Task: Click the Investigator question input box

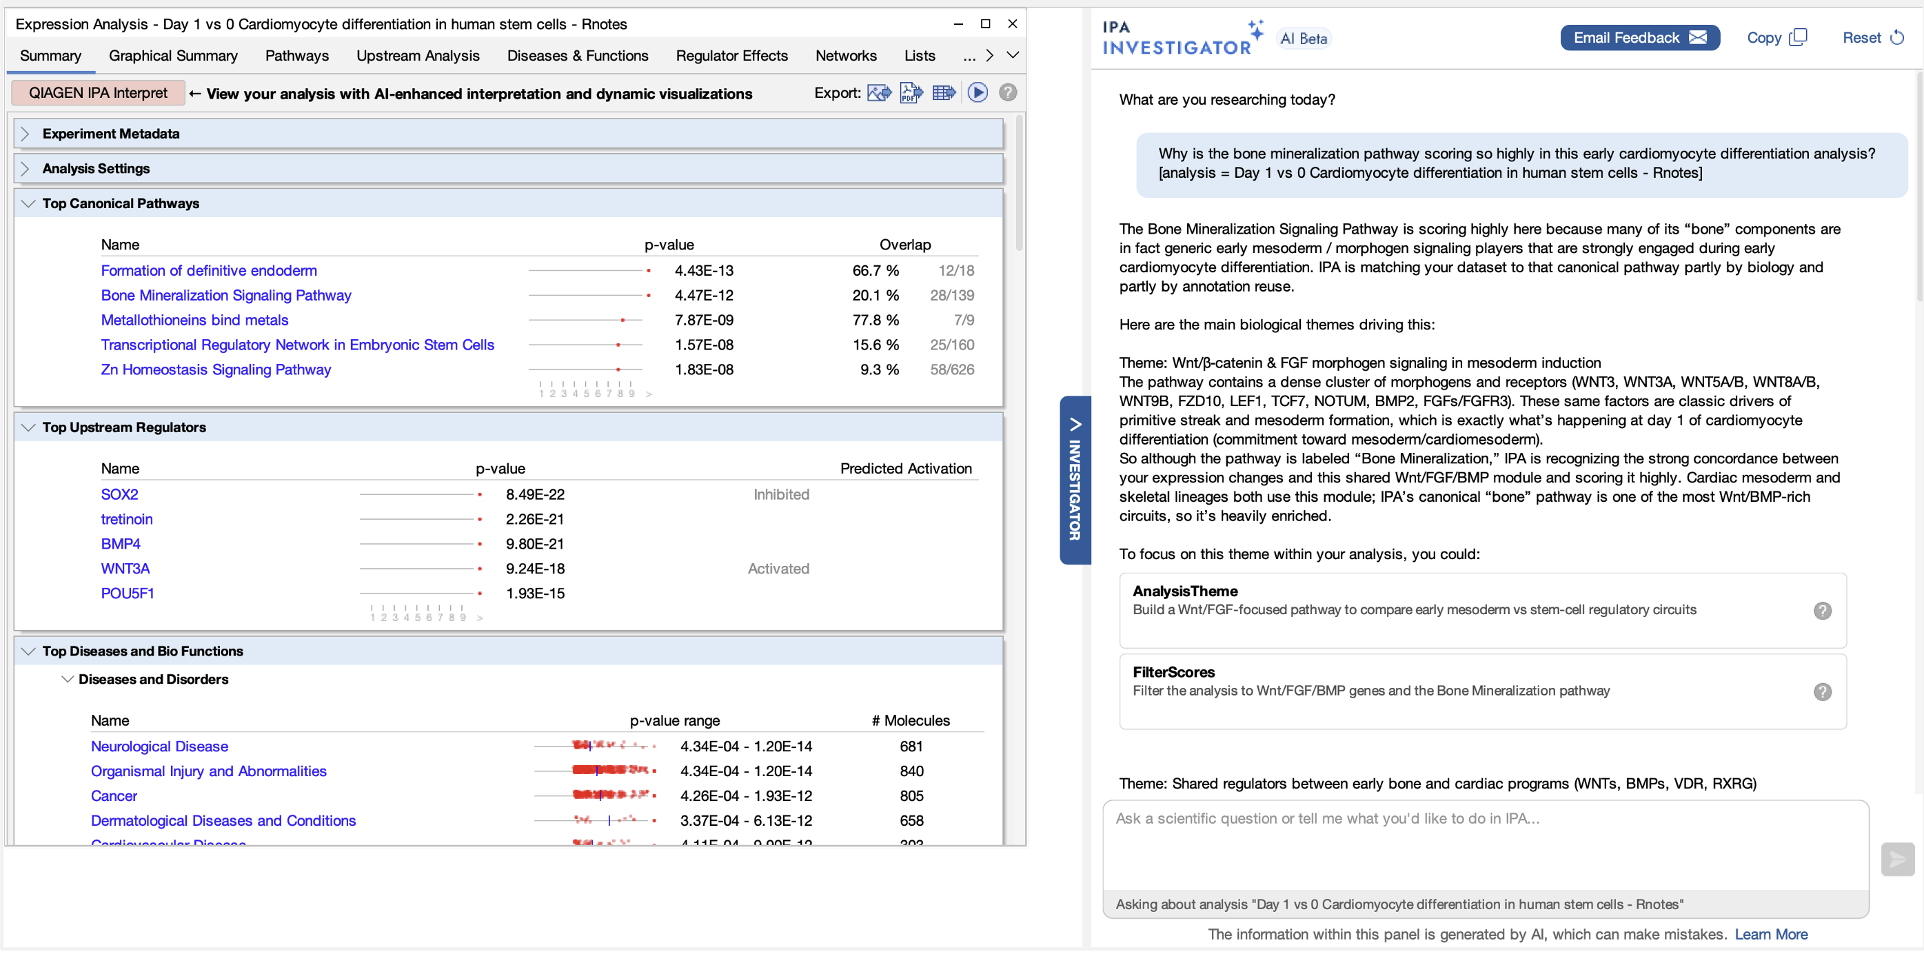Action: (x=1486, y=846)
